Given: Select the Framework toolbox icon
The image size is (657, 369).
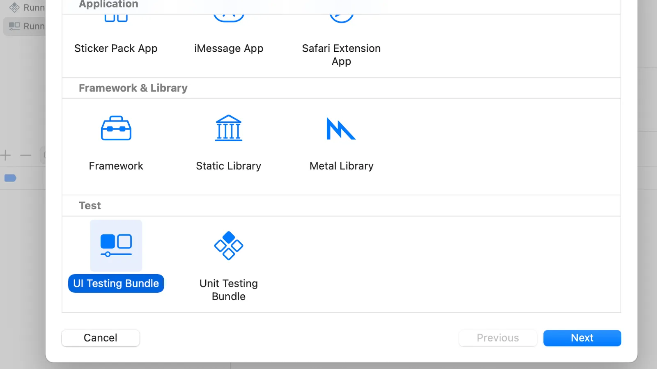Looking at the screenshot, I should click(116, 128).
